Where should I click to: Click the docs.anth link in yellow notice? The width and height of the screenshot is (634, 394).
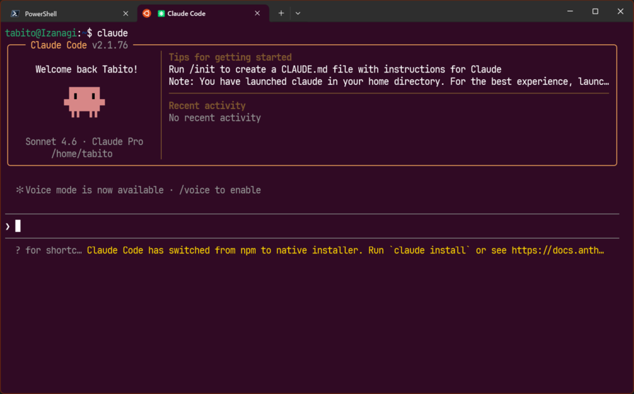pyautogui.click(x=558, y=250)
